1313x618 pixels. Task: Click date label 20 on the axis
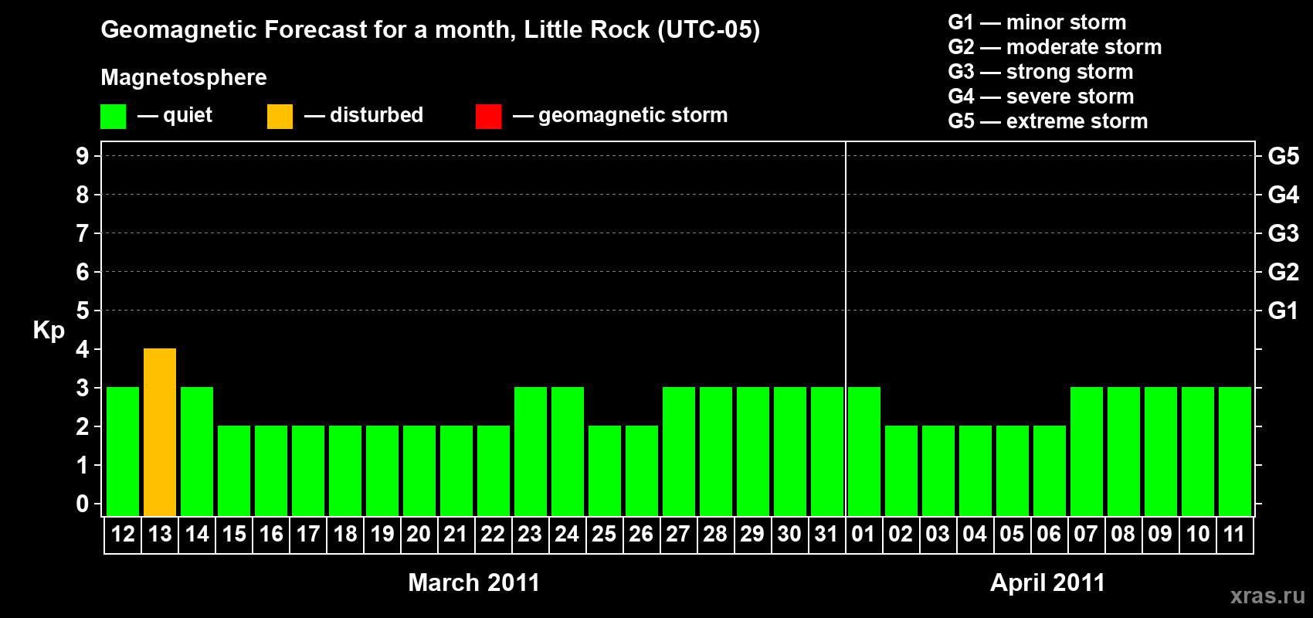pyautogui.click(x=419, y=534)
